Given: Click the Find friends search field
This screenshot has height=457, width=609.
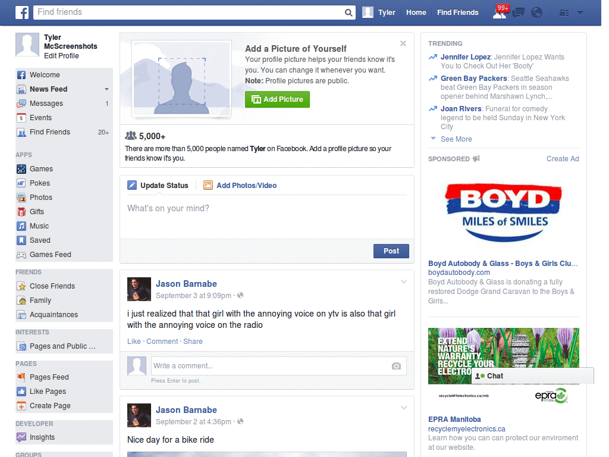Looking at the screenshot, I should coord(189,12).
